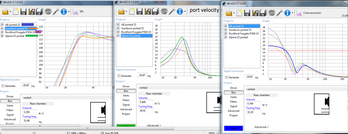
Task: Expand open-folder dropdown arrow in port velocity window
Action: [x=126, y=11]
